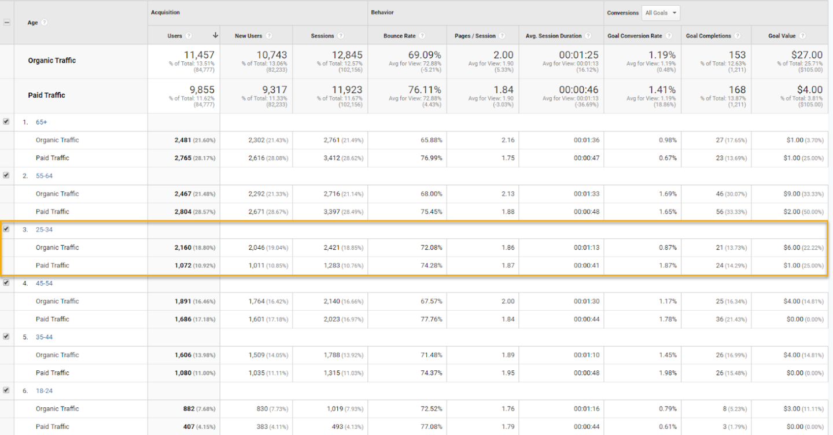The image size is (833, 435).
Task: Click Goal Conversion Rate help icon
Action: click(669, 36)
